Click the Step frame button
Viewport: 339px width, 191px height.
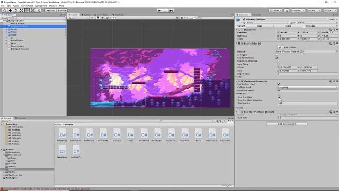coord(171,11)
